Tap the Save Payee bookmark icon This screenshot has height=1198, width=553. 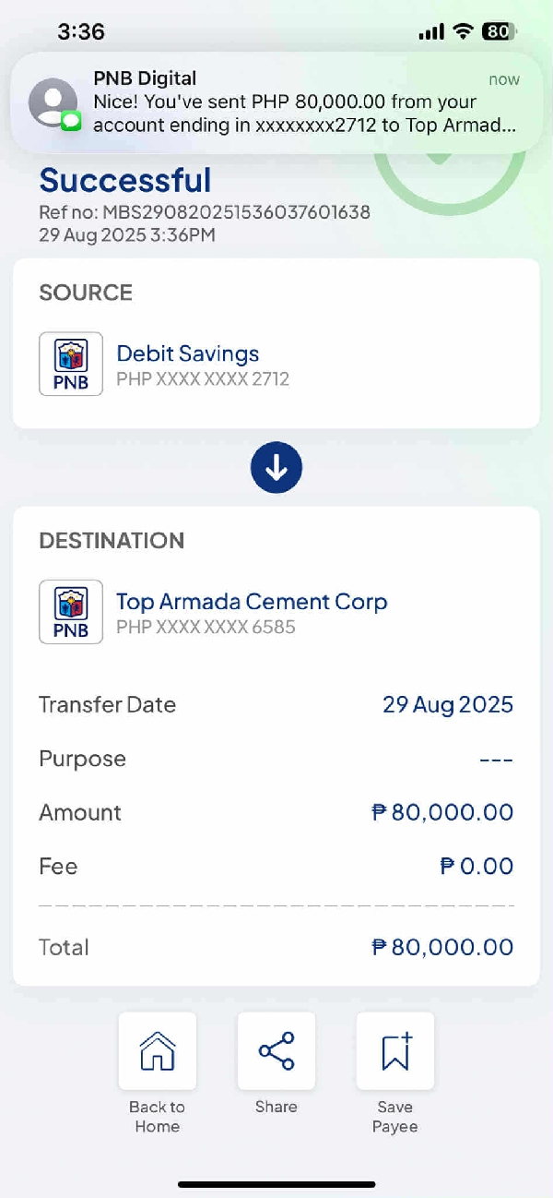pyautogui.click(x=395, y=1051)
